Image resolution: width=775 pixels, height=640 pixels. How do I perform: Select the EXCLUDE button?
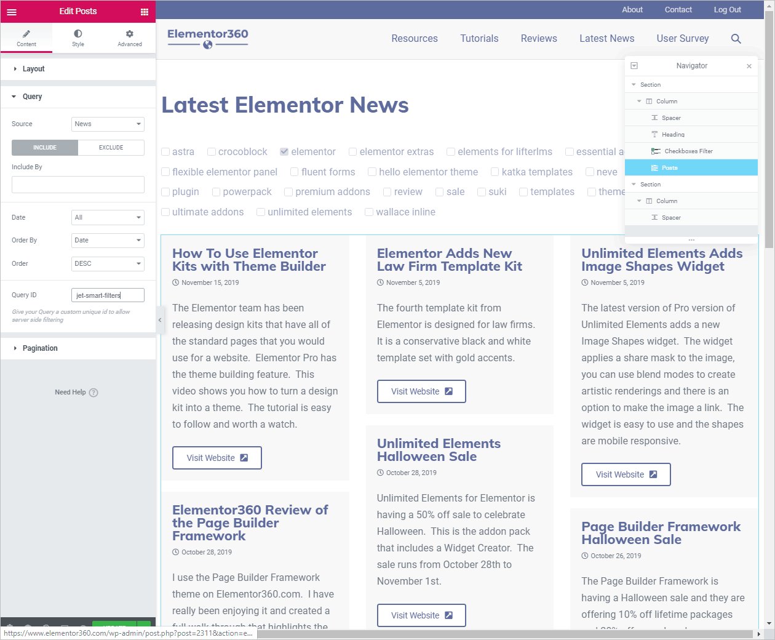(111, 148)
